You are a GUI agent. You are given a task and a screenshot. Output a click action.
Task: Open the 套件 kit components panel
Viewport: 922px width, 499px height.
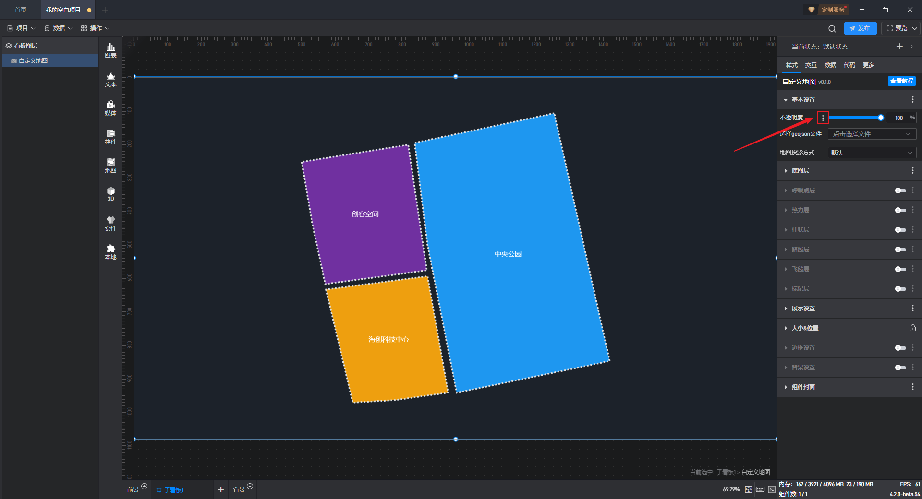point(110,223)
